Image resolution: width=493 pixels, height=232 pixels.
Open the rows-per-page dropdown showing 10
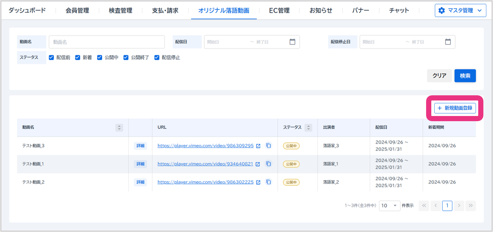tap(390, 206)
